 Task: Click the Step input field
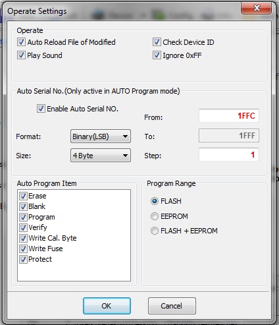point(229,155)
